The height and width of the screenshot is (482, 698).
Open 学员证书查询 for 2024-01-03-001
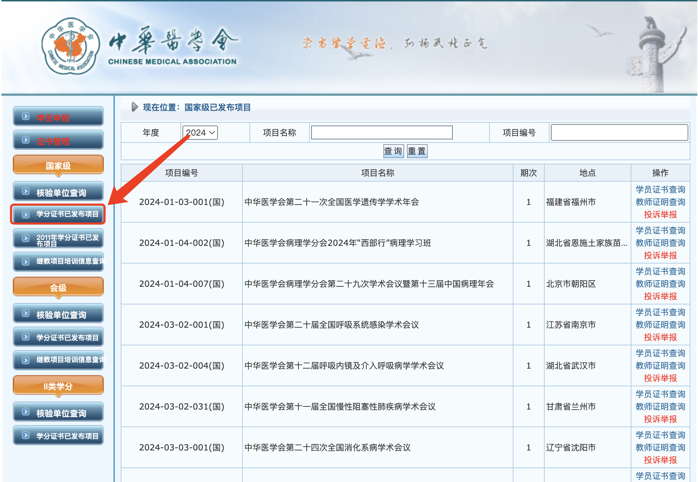point(660,190)
